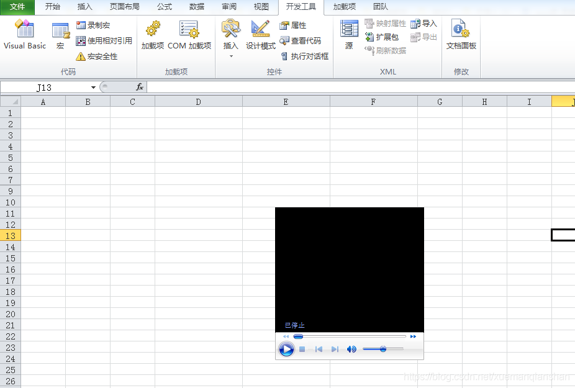Click XML 导出 export

[423, 37]
